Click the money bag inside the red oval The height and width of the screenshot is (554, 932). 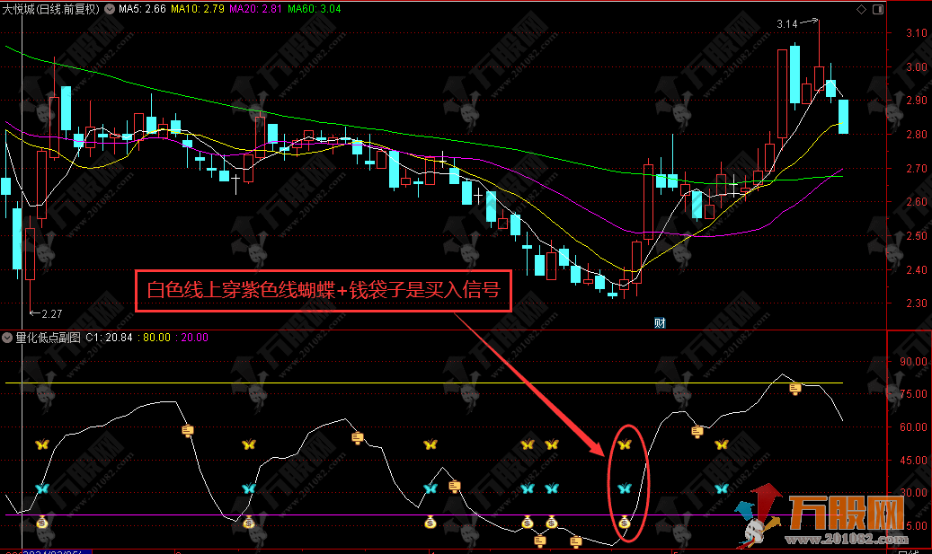[624, 523]
